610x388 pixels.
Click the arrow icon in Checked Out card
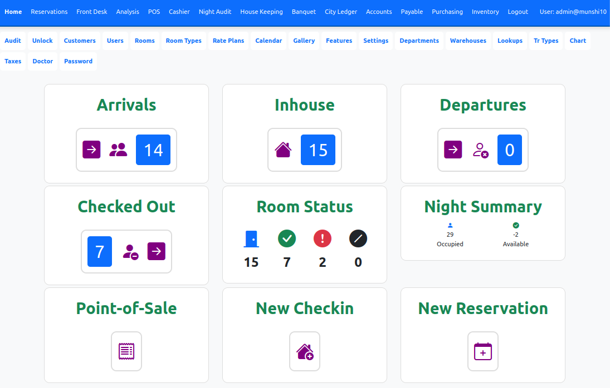(x=157, y=251)
